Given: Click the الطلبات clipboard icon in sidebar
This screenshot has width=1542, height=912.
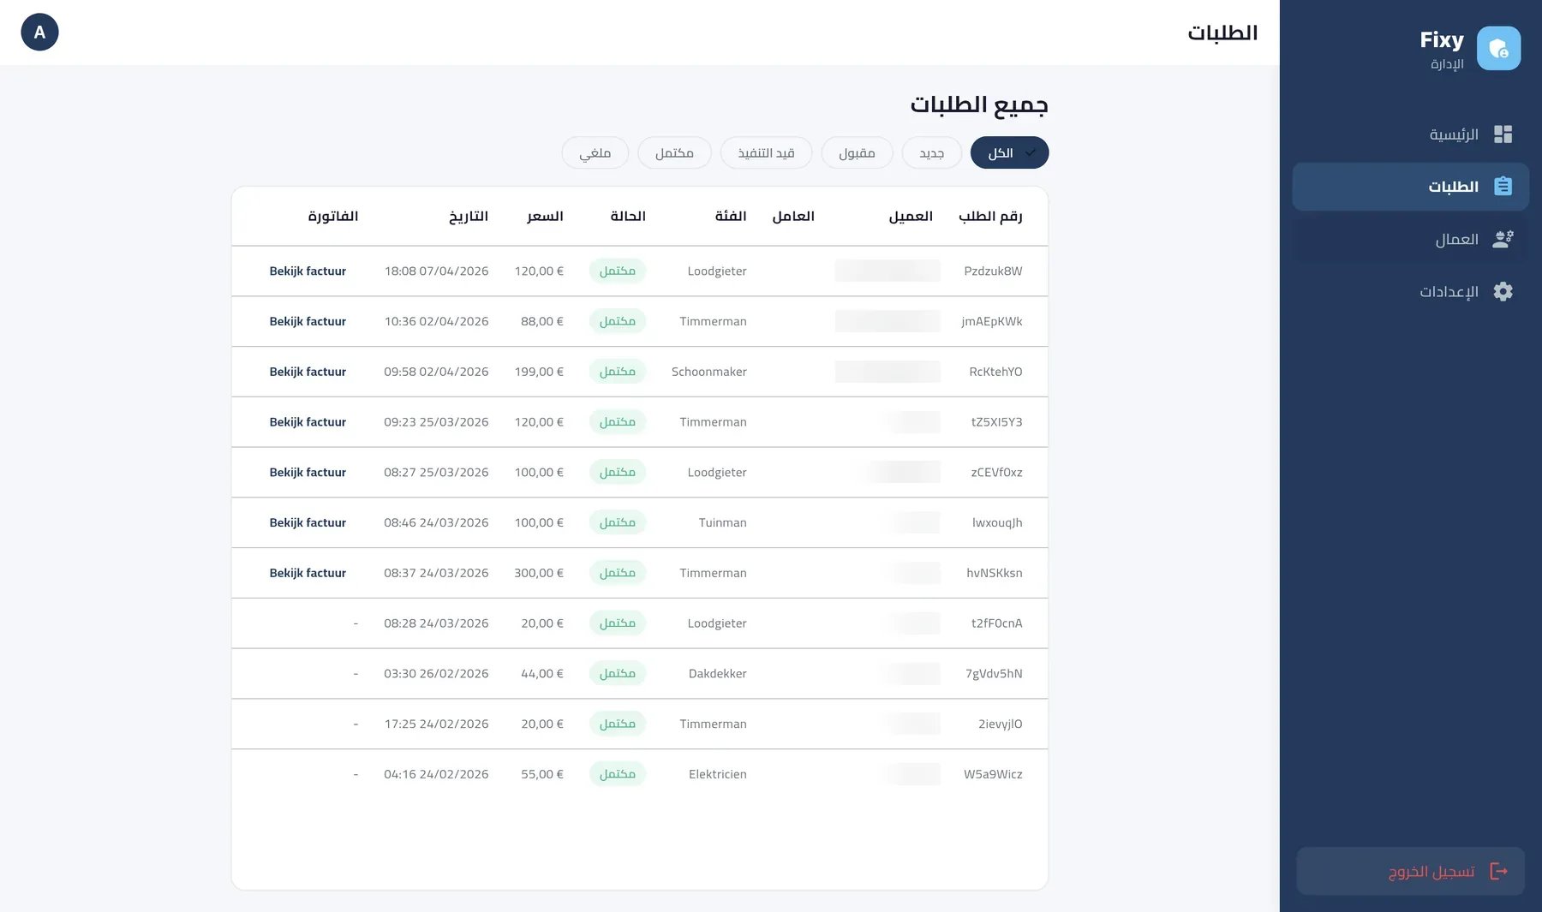Looking at the screenshot, I should [x=1503, y=186].
